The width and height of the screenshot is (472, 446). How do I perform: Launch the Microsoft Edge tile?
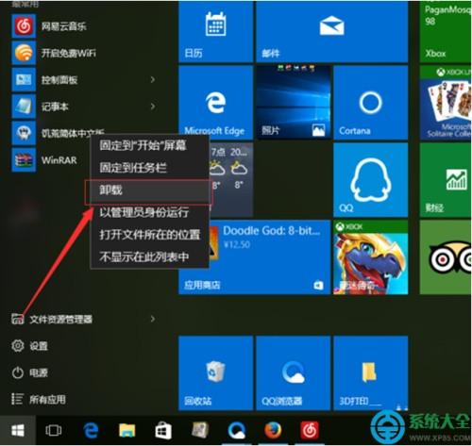[216, 103]
